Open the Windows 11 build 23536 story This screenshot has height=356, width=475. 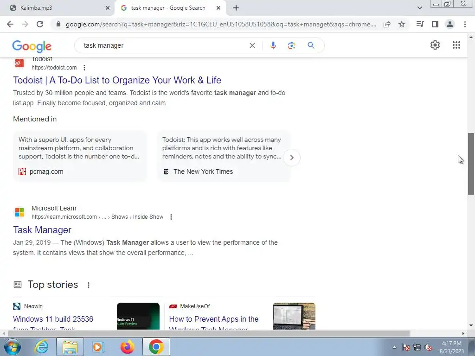click(x=53, y=319)
